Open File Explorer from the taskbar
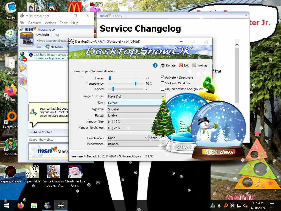 click(x=34, y=206)
